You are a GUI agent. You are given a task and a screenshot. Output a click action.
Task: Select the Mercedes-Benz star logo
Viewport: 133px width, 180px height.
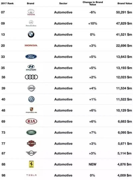pos(31,23)
